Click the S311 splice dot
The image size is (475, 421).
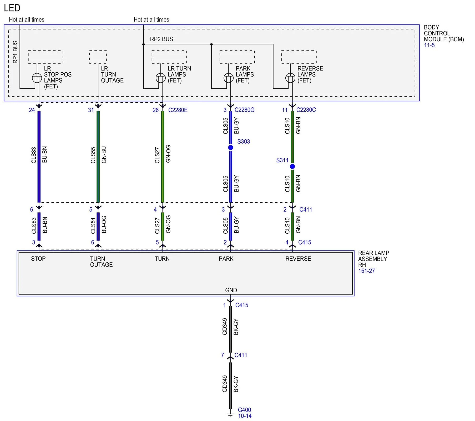pos(292,166)
